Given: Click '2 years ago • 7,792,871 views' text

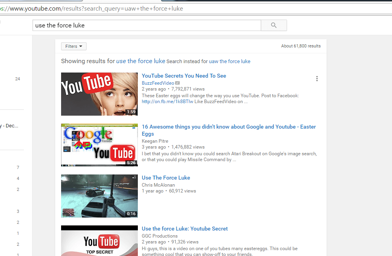Looking at the screenshot, I should coord(173,89).
